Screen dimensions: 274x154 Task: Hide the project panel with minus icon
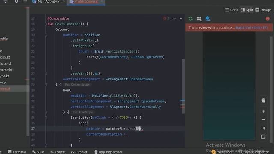(x=25, y=1)
